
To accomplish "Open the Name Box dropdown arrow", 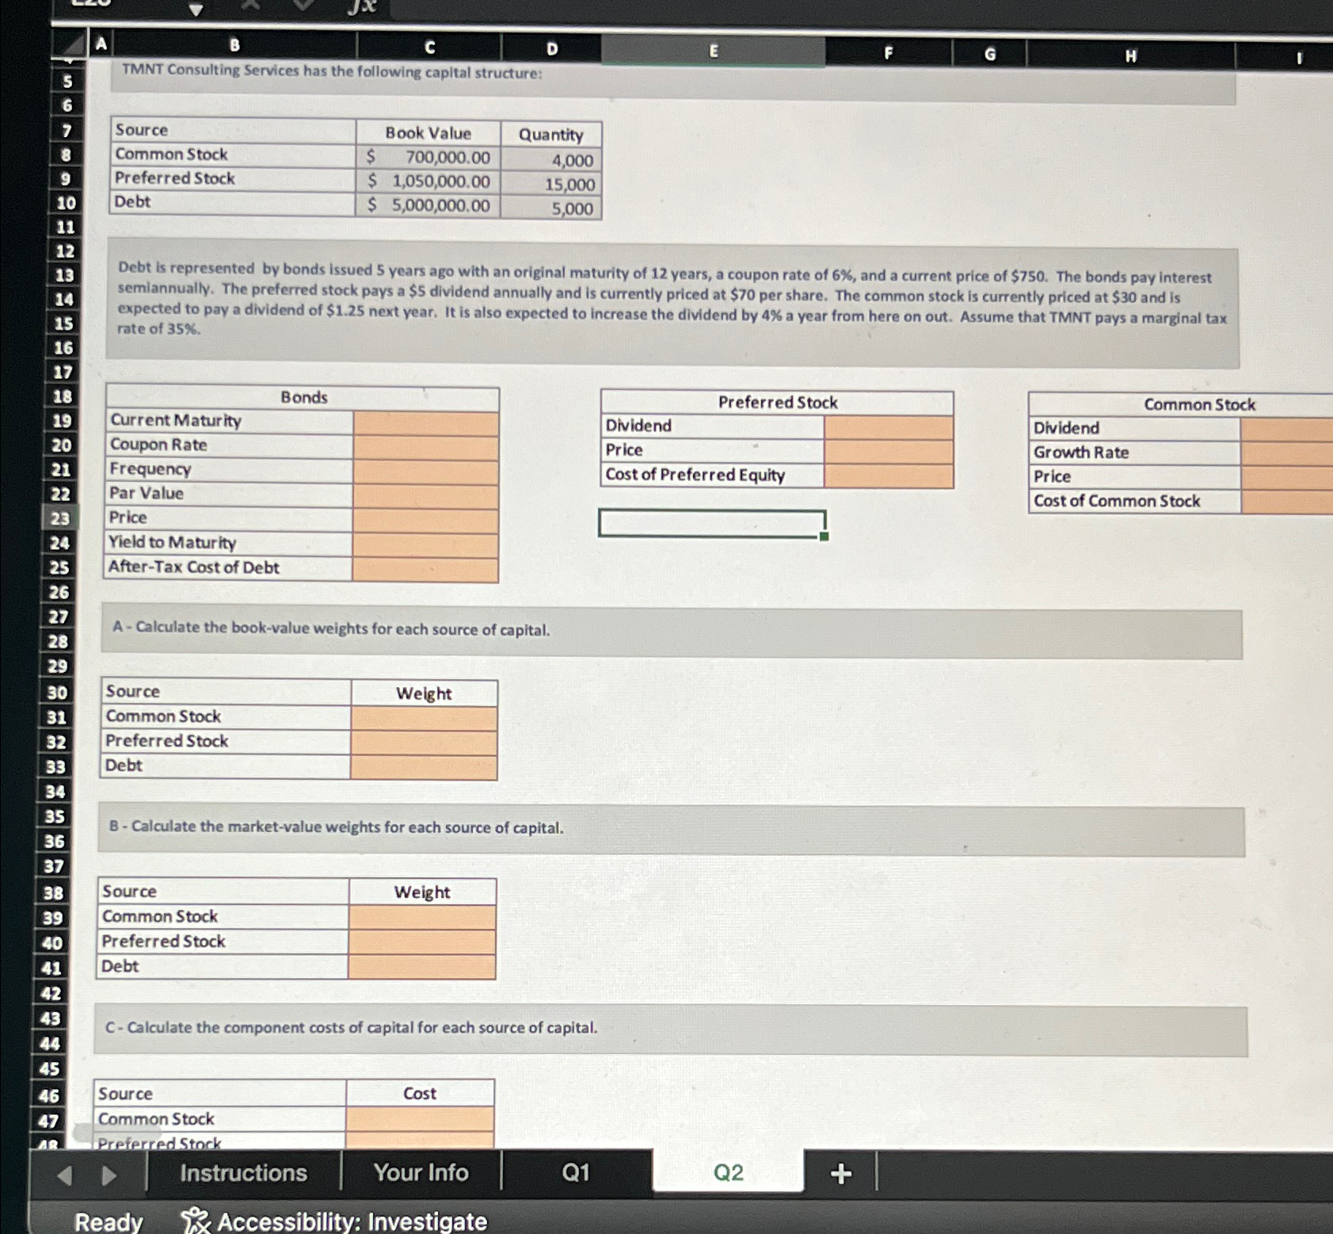I will (196, 10).
